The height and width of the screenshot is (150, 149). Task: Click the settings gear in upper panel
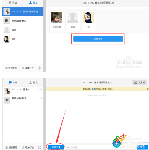39,68
